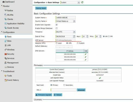Click the LAN sidebar icon
The image size is (133, 102).
pos(6,45)
